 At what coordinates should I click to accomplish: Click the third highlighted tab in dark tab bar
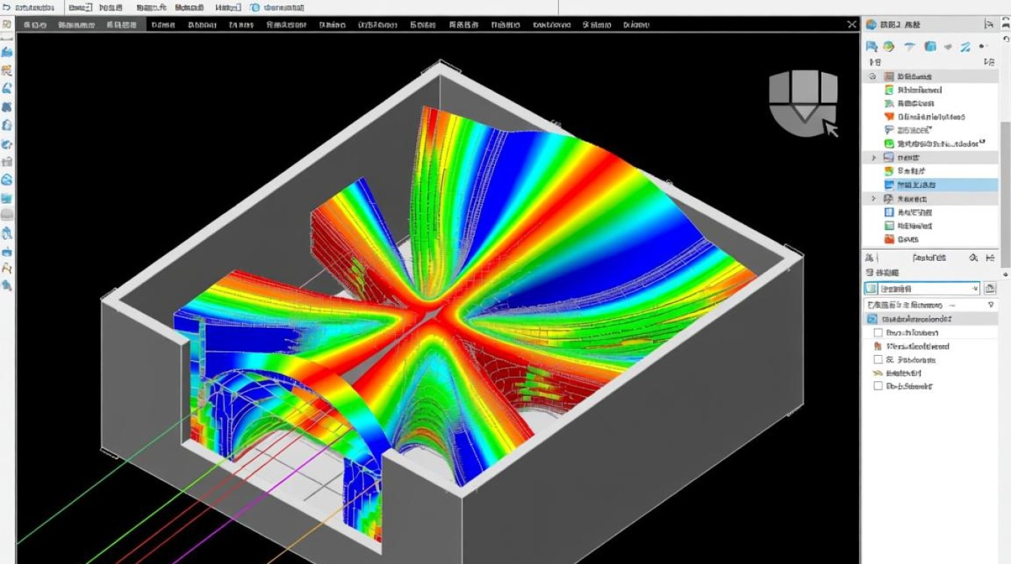[120, 25]
